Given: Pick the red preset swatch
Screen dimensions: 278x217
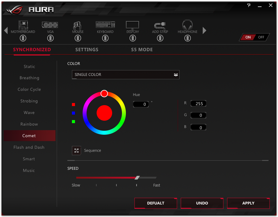Looking at the screenshot, I should (73, 105).
